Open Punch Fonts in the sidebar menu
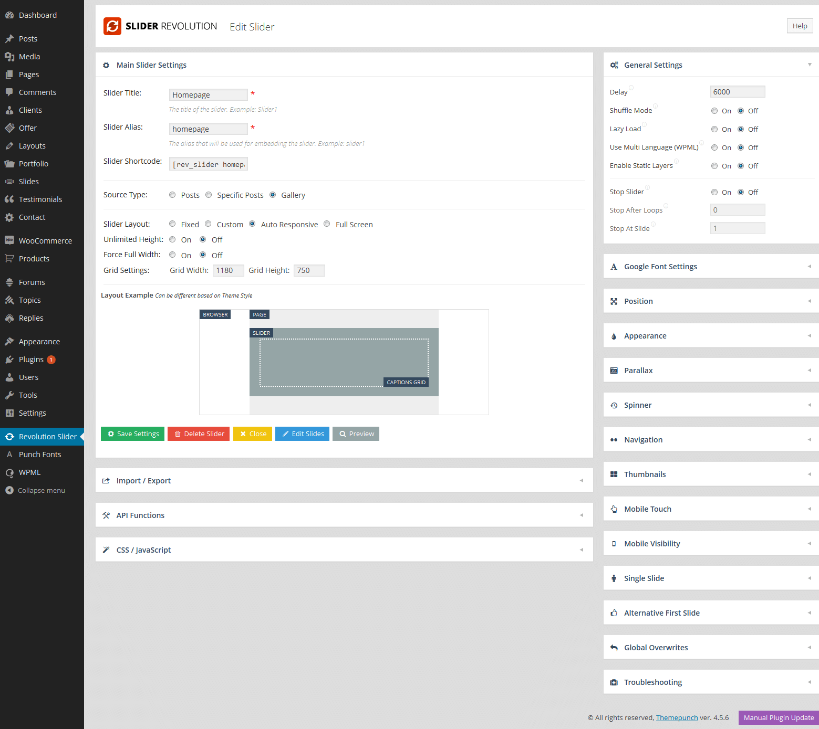Screen dimensions: 819x729 tap(40, 455)
